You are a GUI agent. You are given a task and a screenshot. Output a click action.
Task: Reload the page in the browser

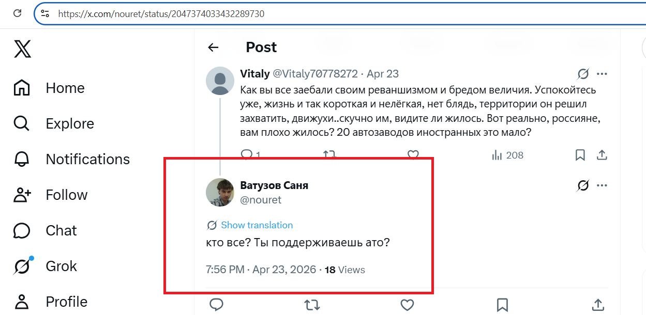tap(18, 14)
